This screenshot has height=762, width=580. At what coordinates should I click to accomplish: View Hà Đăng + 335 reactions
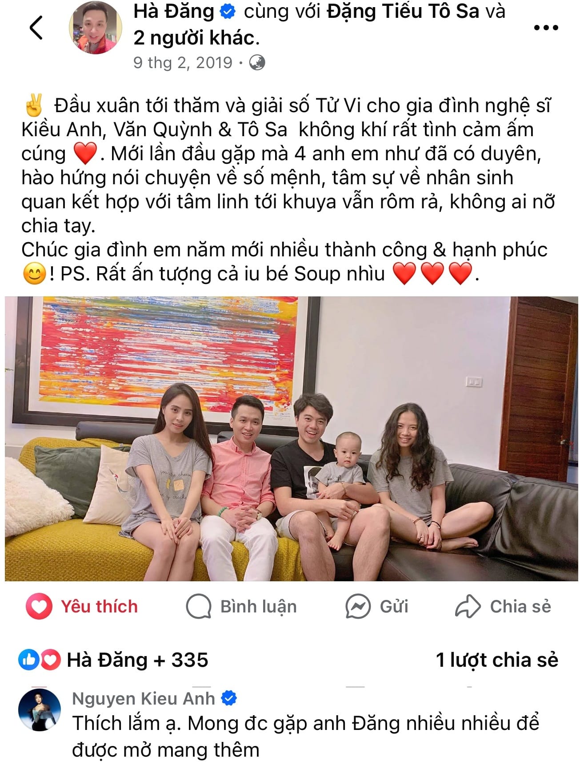tap(137, 660)
